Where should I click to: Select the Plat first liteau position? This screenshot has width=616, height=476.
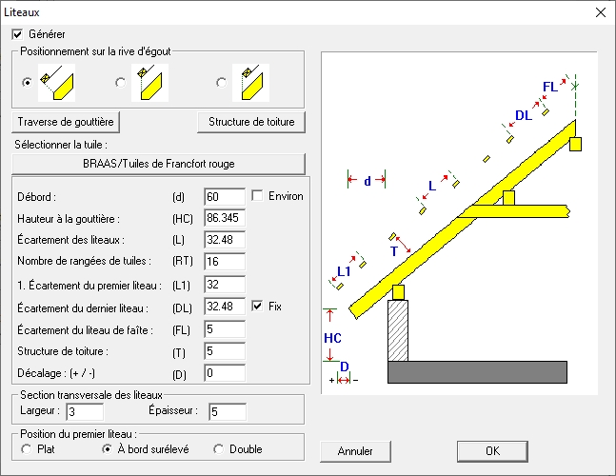point(27,449)
